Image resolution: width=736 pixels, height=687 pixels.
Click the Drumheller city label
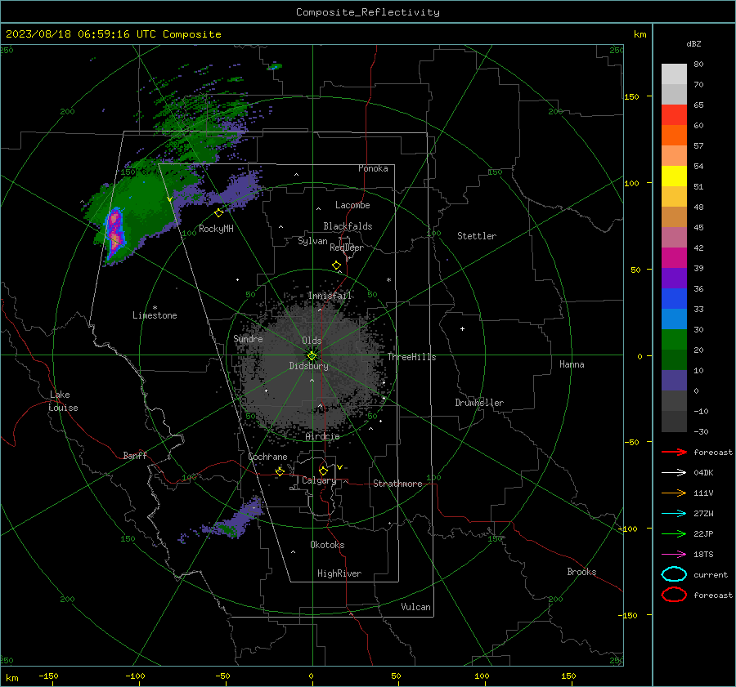(479, 403)
